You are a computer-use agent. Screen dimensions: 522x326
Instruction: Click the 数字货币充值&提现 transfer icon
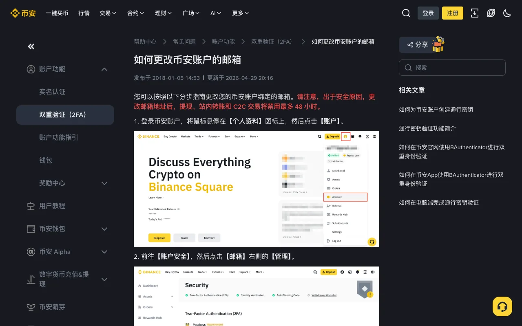(x=31, y=280)
